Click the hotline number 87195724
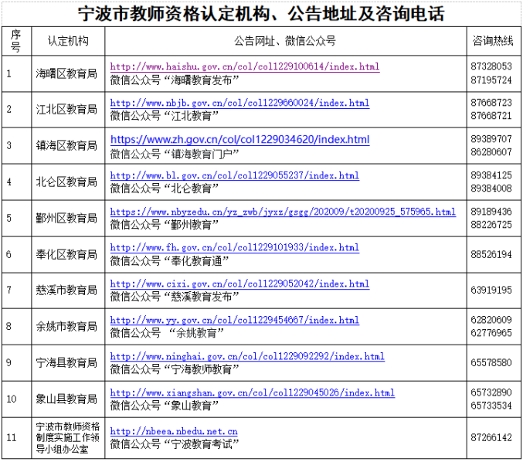This screenshot has height=462, width=523. click(491, 80)
